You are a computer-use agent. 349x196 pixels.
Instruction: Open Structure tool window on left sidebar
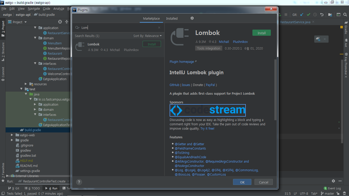[x=3, y=52]
